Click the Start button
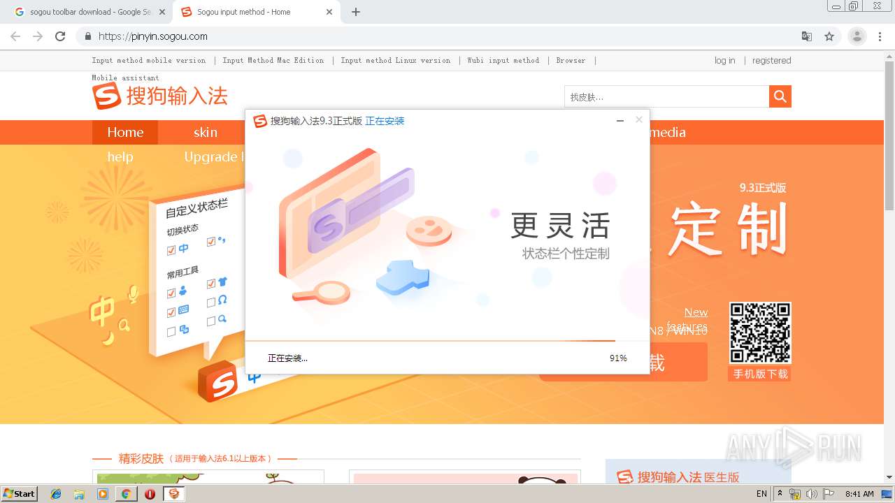Screen dimensions: 895x503 (x=20, y=494)
